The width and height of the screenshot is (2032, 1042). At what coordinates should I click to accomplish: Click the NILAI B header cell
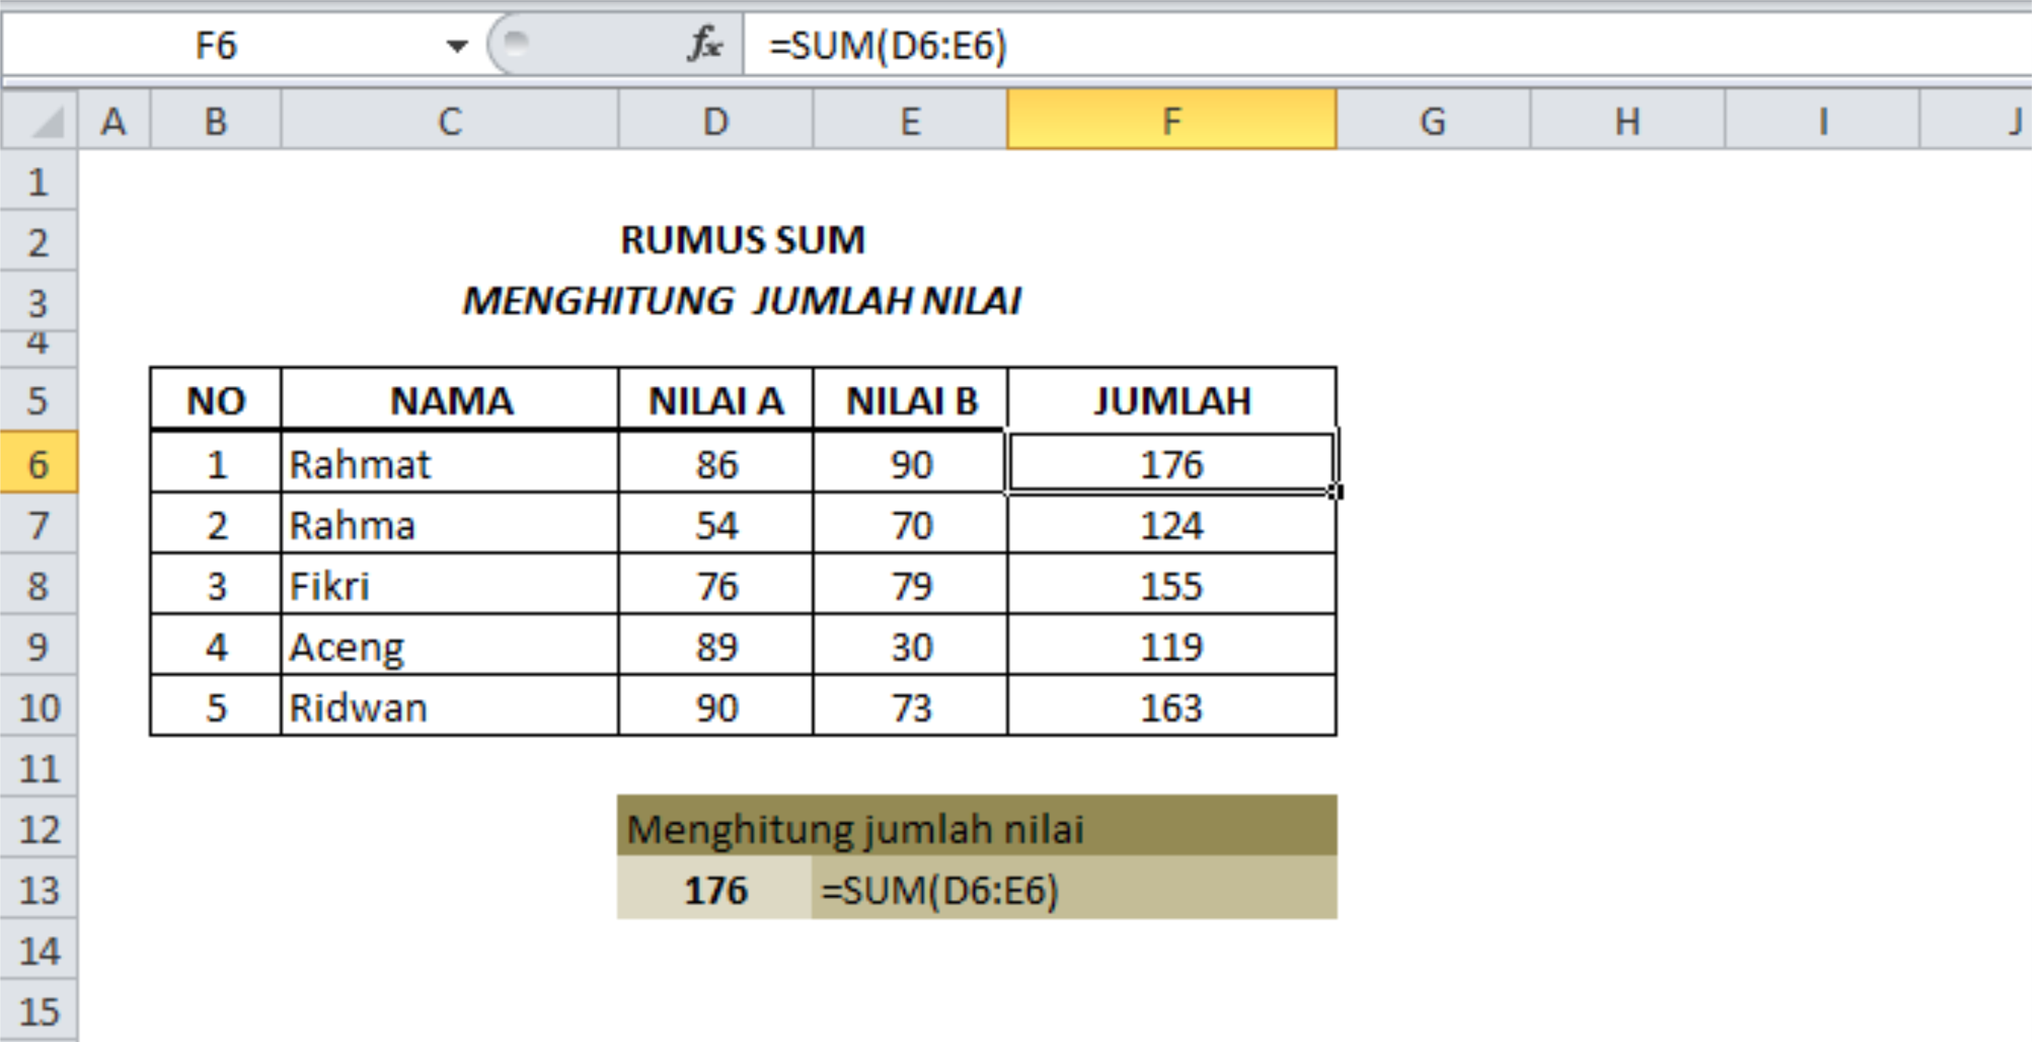coord(911,400)
